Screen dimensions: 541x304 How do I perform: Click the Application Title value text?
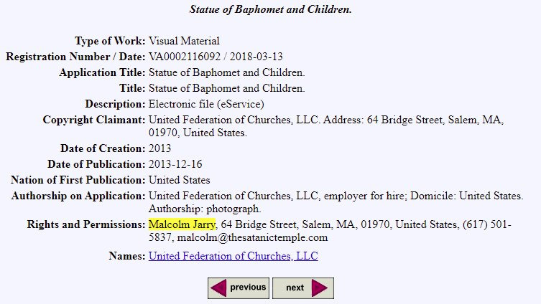(x=227, y=72)
